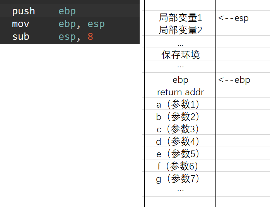
Task: Click the d (参数4) cell
Action: coord(180,141)
